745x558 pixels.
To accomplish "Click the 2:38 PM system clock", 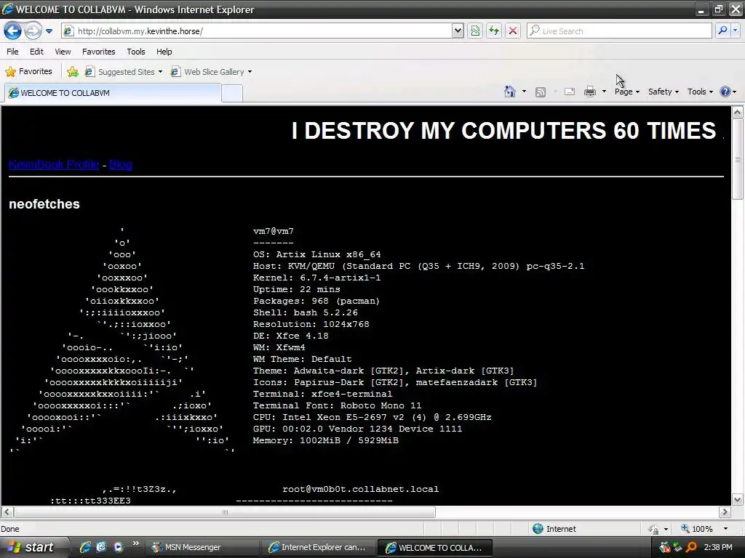I will [x=718, y=548].
